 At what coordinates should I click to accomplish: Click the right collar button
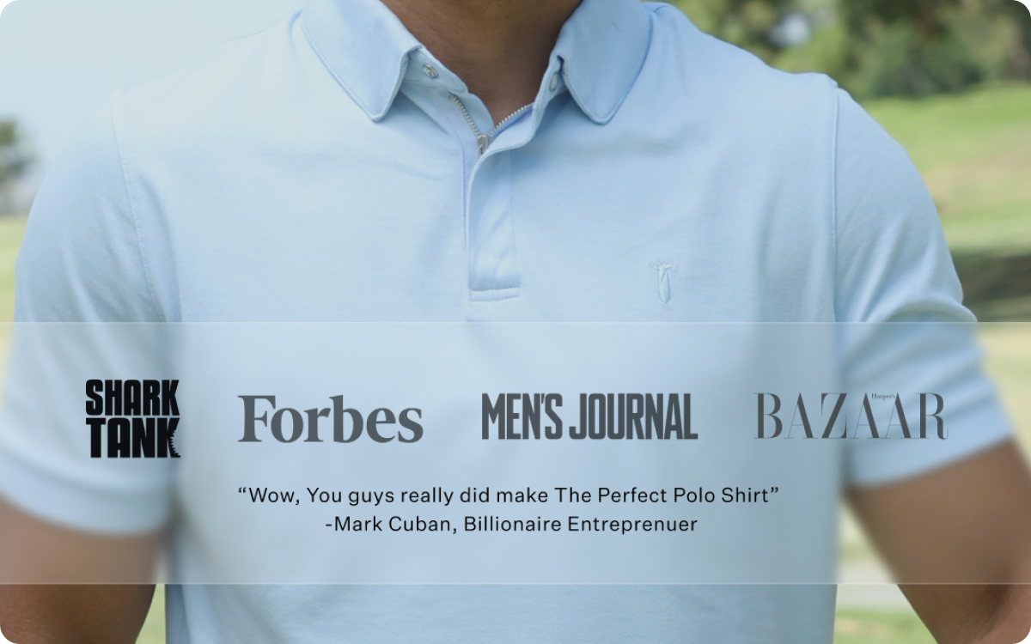tap(555, 81)
